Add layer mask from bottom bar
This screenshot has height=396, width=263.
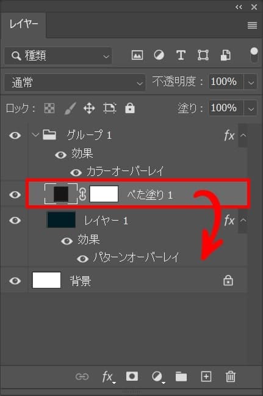[132, 376]
